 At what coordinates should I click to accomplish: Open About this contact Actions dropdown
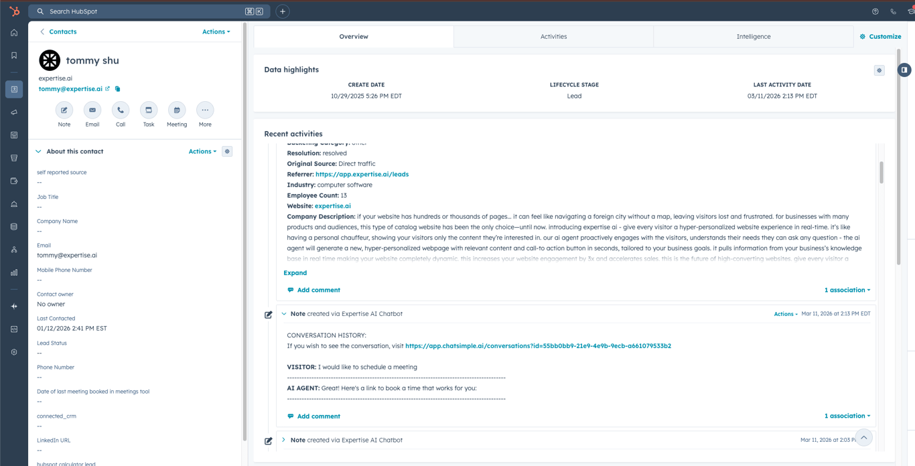[202, 151]
